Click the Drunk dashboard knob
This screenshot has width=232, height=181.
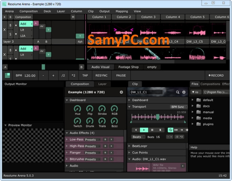[x=90, y=121]
